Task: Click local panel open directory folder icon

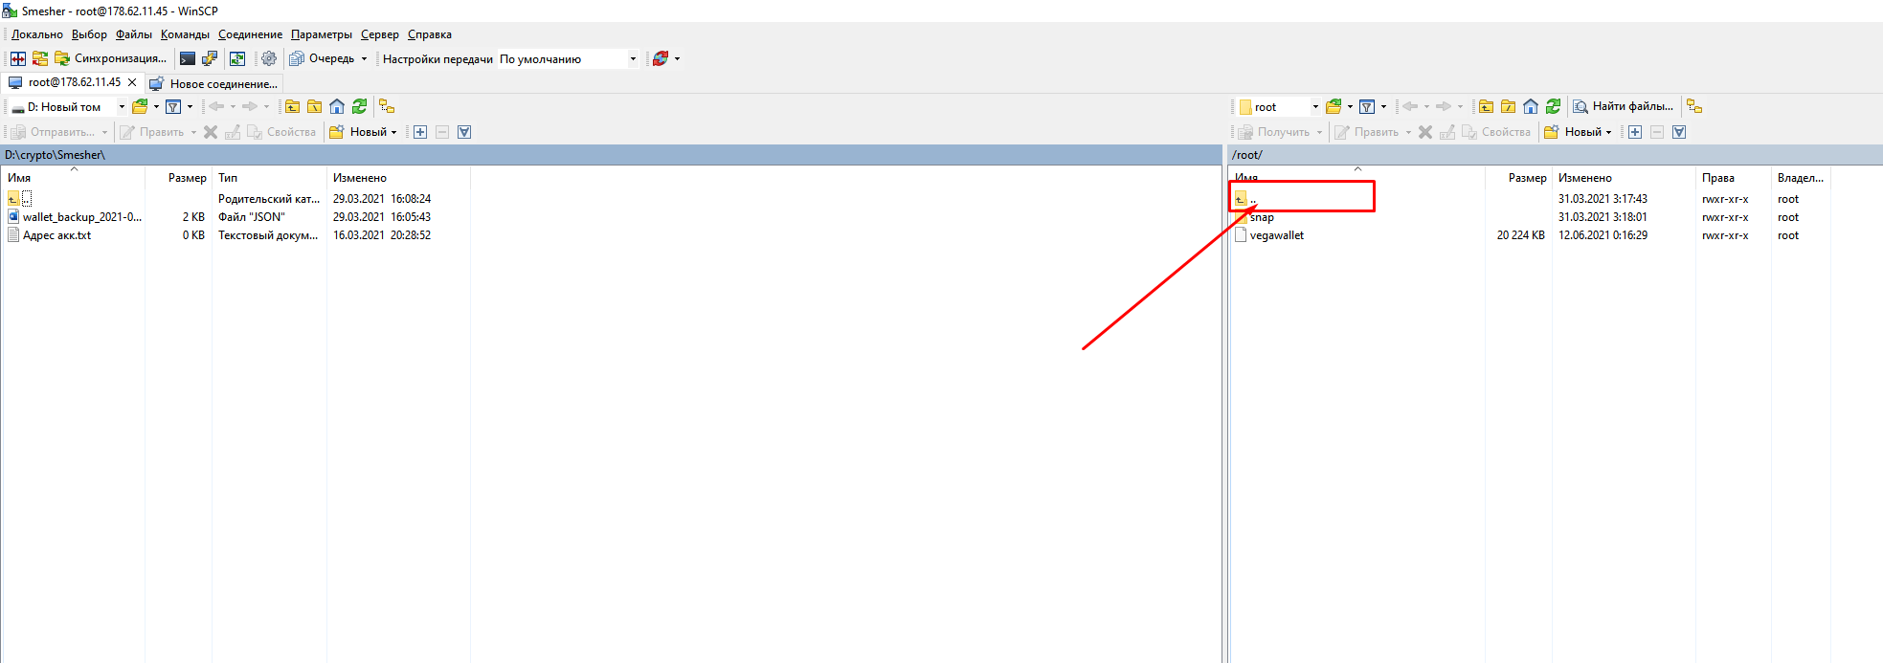Action: point(140,106)
